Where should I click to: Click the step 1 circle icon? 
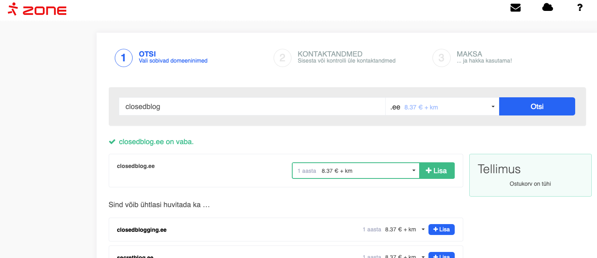123,58
